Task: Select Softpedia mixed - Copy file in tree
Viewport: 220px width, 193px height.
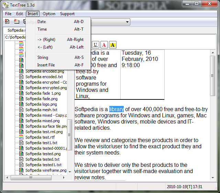Action: [x=46, y=115]
